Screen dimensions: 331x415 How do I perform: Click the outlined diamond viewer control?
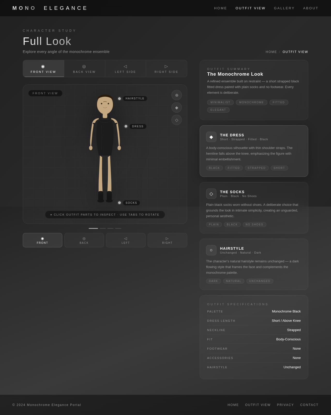click(x=177, y=120)
